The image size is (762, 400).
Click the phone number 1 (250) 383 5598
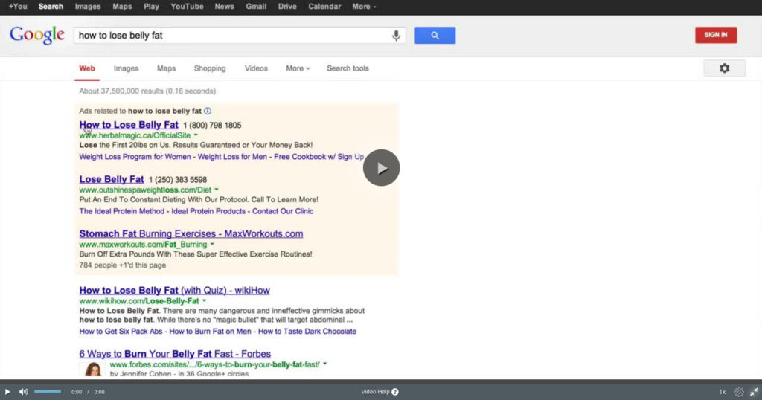click(x=178, y=180)
